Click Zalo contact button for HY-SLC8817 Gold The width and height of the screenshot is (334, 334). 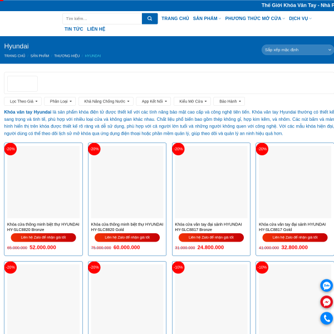[295, 238]
